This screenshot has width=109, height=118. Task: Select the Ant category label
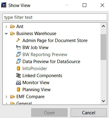[x=20, y=27]
